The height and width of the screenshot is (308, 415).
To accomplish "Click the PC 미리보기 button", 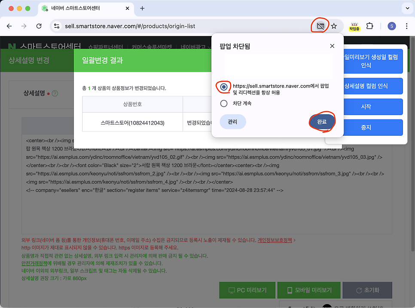I will pos(247,290).
